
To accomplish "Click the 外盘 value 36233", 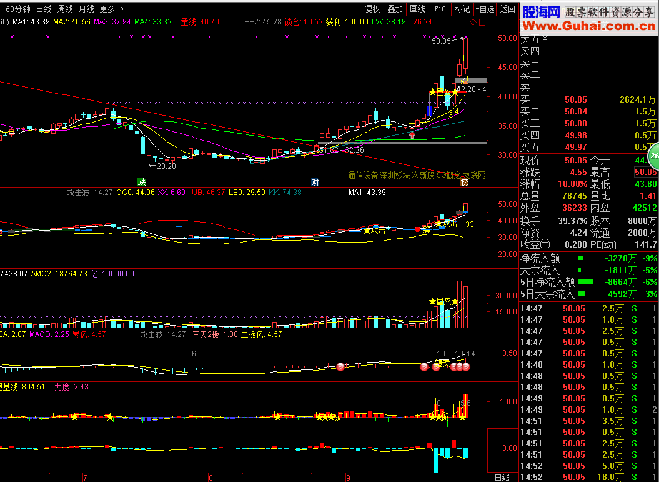I will (x=575, y=208).
